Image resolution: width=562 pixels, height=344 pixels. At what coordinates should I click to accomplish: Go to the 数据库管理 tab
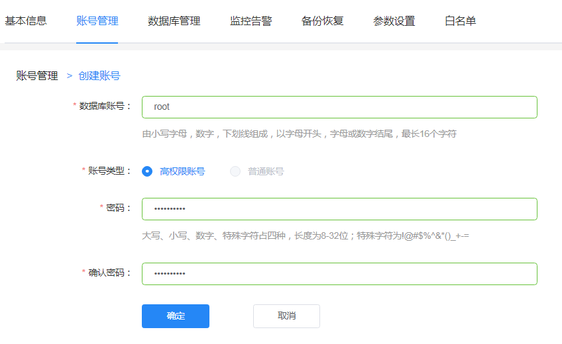click(174, 21)
